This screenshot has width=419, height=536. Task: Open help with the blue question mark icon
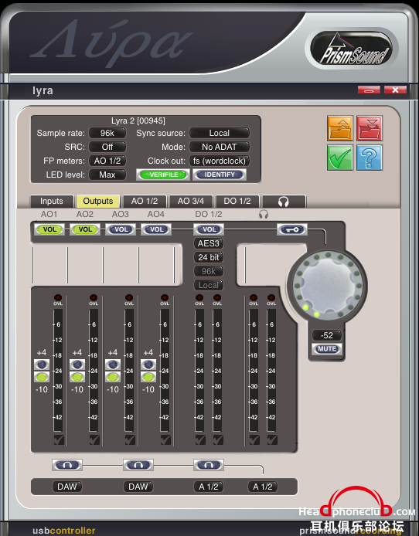pos(370,158)
